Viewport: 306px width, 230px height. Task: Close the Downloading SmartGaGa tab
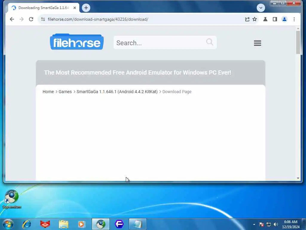click(x=74, y=8)
